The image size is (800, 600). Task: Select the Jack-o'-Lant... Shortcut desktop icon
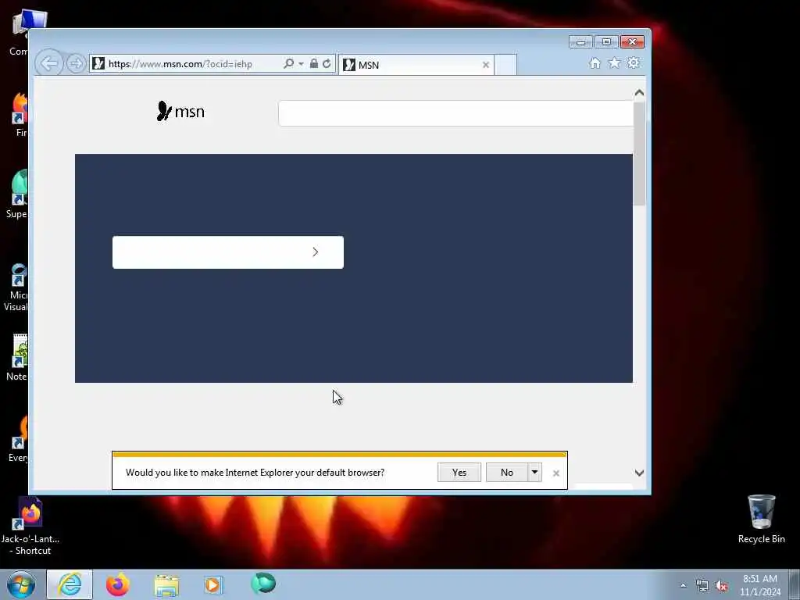30,527
